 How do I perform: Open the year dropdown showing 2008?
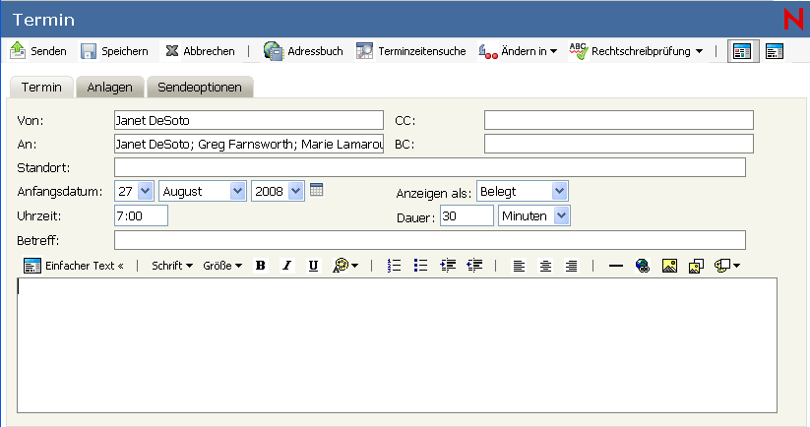click(278, 191)
